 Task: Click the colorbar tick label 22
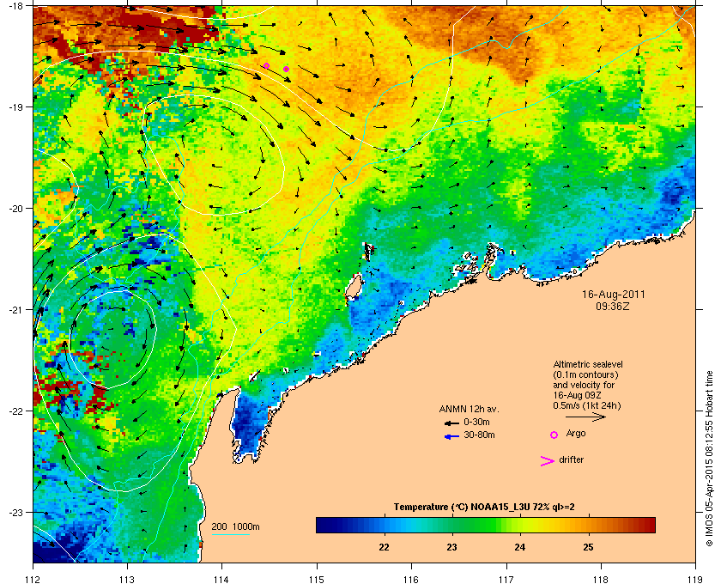[384, 547]
